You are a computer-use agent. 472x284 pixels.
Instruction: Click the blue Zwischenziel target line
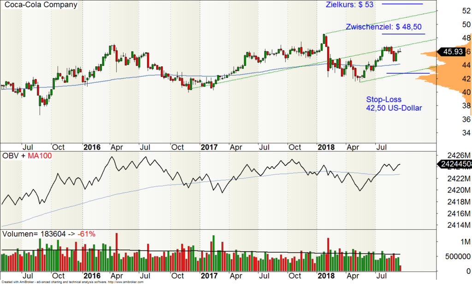[404, 34]
